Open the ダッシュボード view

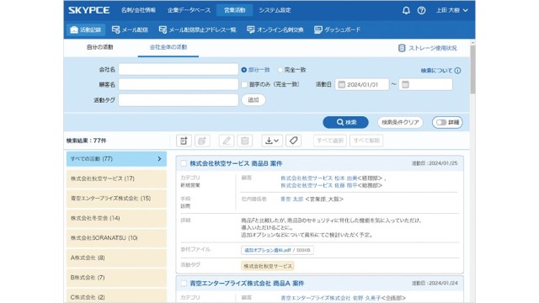point(337,30)
